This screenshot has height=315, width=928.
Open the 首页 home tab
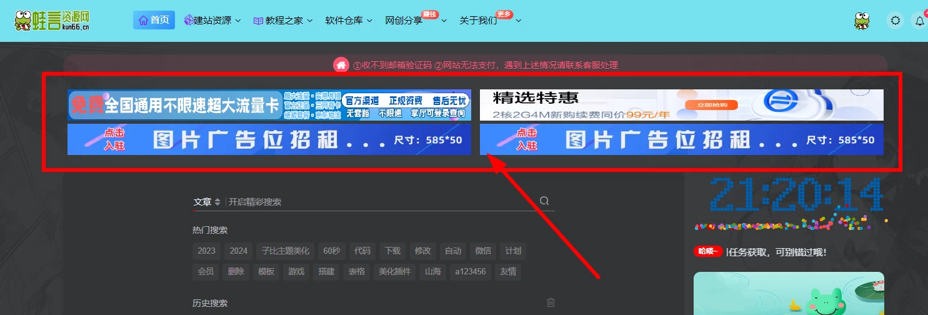point(154,20)
